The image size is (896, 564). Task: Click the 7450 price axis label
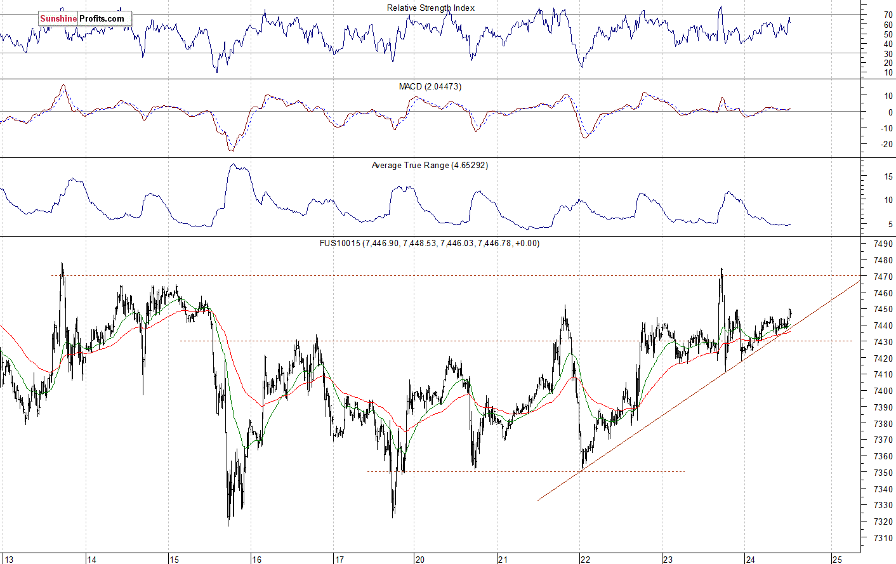click(883, 310)
